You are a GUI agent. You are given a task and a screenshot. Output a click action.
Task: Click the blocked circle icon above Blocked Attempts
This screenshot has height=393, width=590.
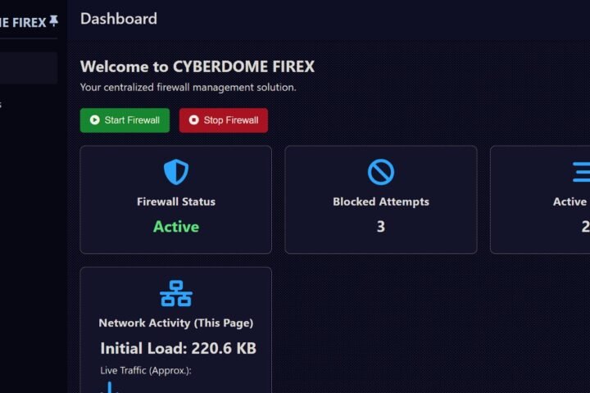[381, 172]
